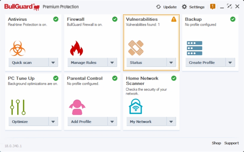Switch to compact window mode icon
This screenshot has height=152, width=244.
229,6
